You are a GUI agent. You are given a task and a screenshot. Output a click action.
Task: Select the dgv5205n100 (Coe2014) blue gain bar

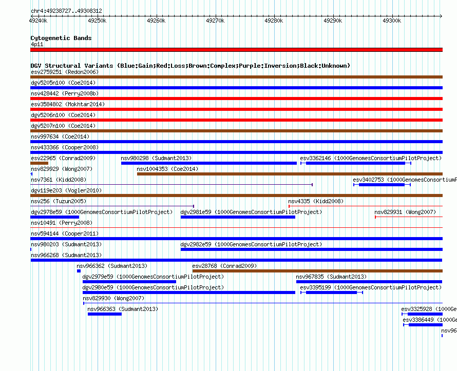[236, 88]
